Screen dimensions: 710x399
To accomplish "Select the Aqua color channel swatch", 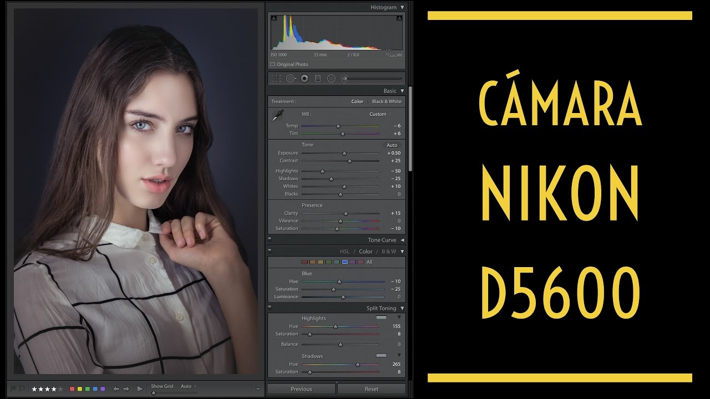I will [x=337, y=262].
